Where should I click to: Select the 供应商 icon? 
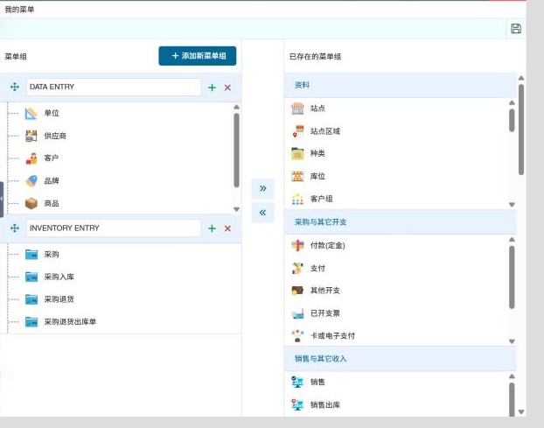coord(31,136)
